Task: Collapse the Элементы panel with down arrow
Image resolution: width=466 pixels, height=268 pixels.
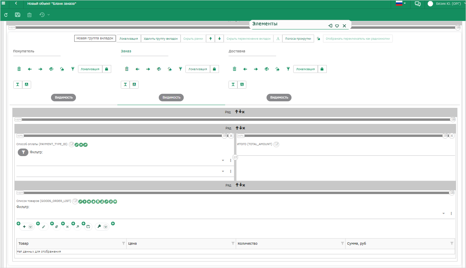Action: [x=337, y=26]
